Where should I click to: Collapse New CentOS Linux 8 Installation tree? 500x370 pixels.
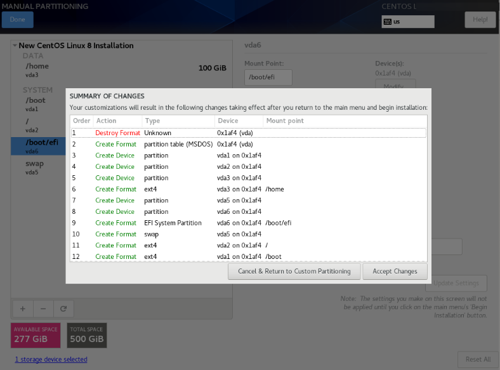(15, 45)
